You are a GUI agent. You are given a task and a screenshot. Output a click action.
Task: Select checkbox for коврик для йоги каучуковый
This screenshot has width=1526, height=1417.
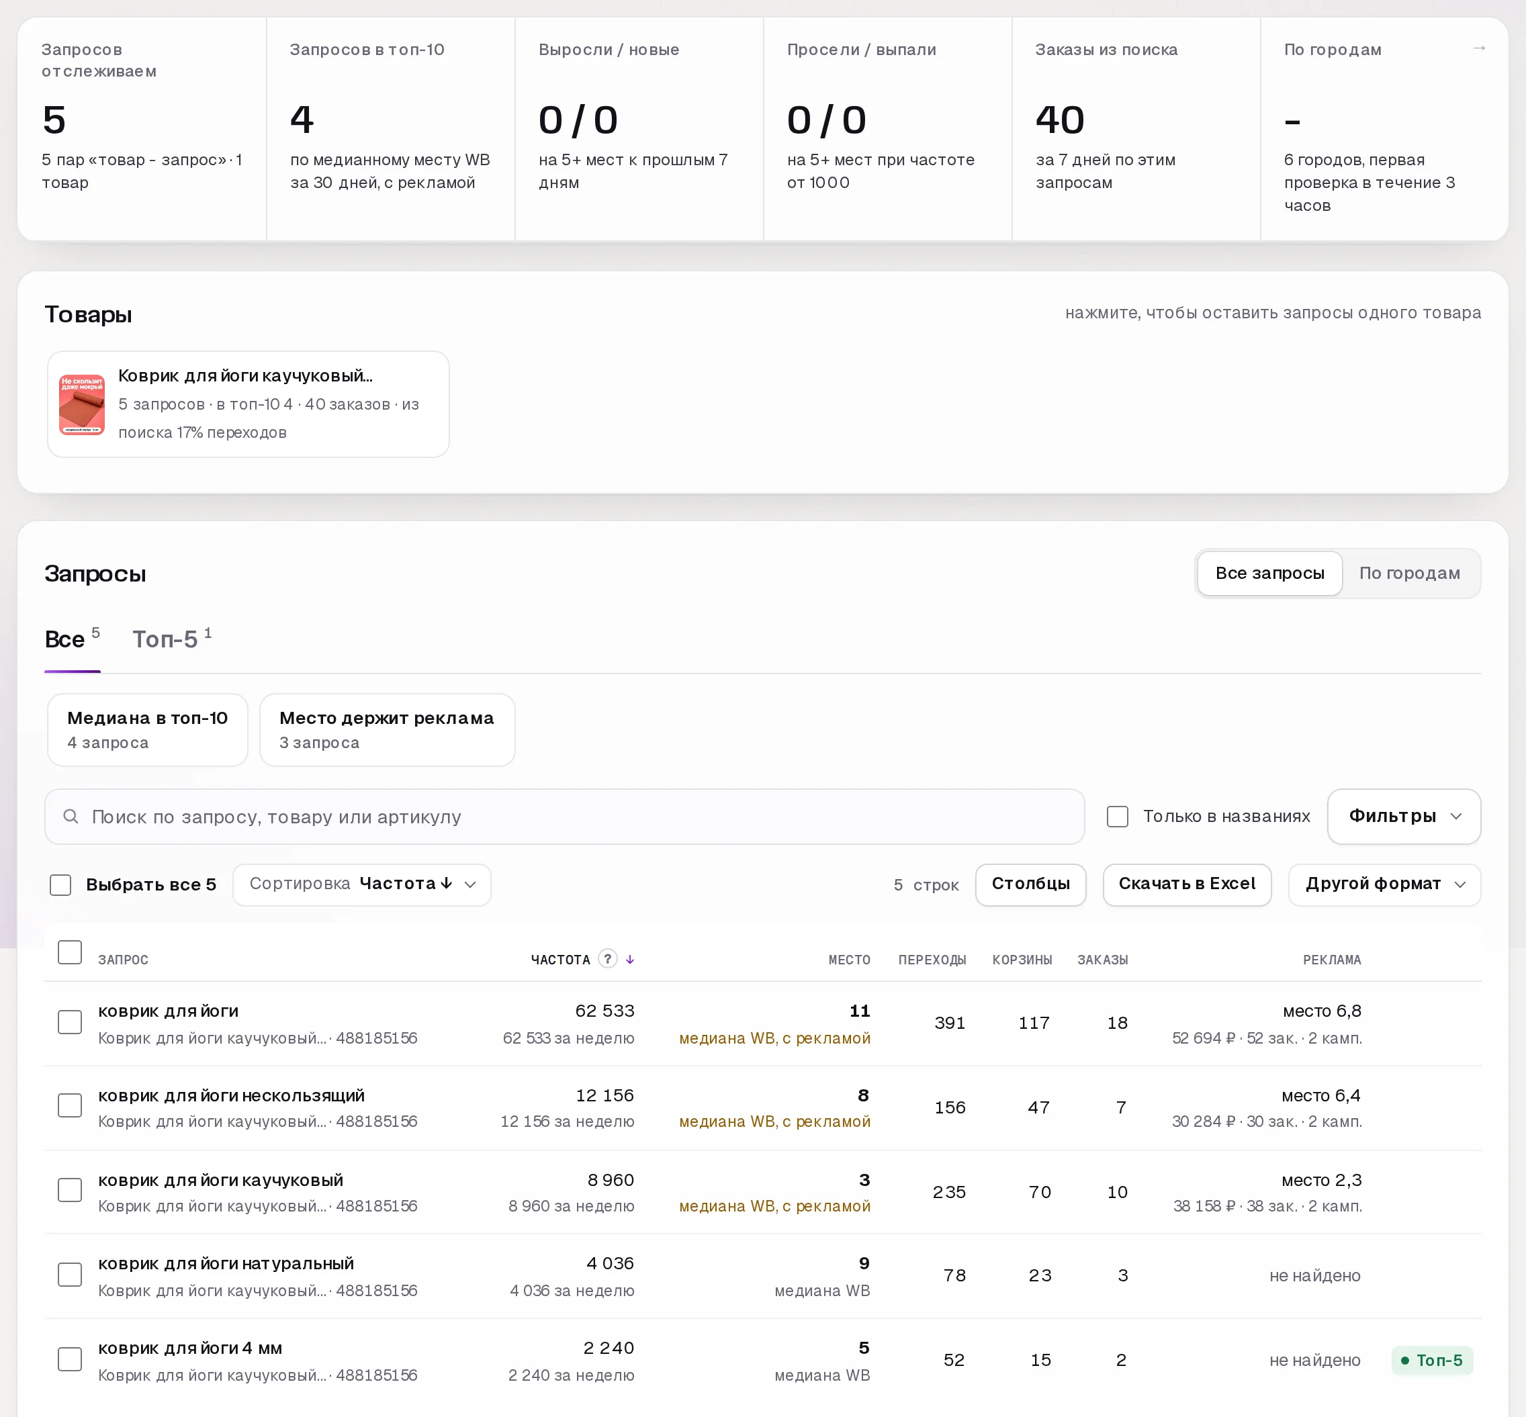tap(70, 1190)
